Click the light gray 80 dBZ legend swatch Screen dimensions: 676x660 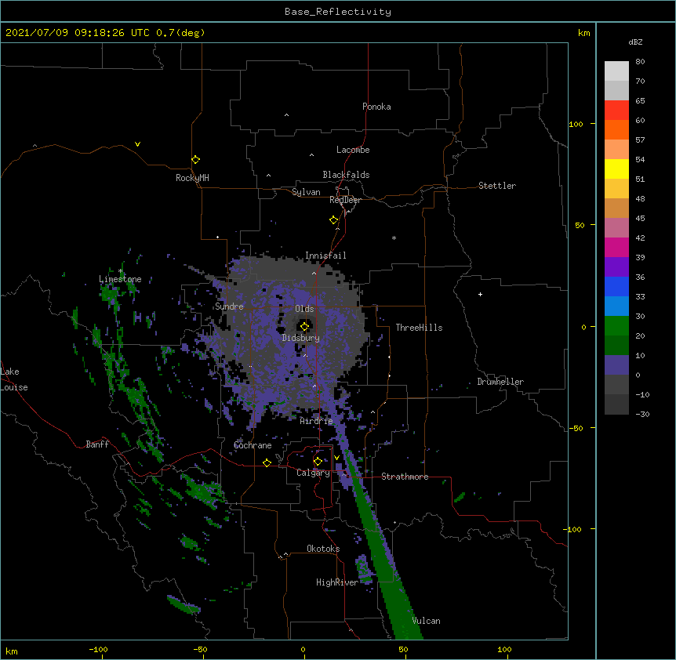(616, 71)
